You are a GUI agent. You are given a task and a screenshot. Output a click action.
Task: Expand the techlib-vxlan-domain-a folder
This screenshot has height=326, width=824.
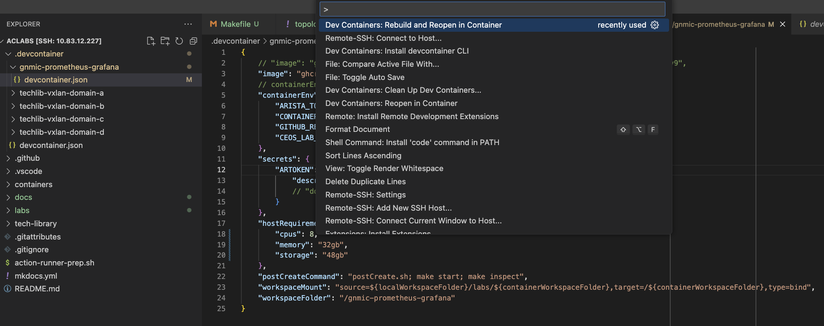[13, 93]
